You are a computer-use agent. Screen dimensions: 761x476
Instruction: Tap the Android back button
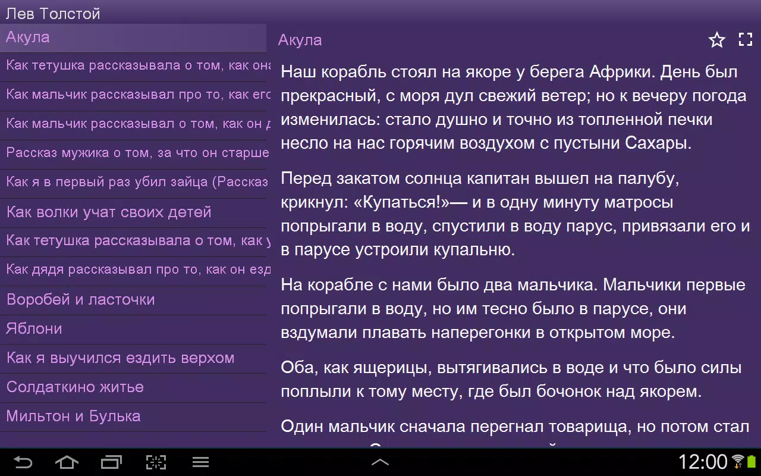coord(23,462)
